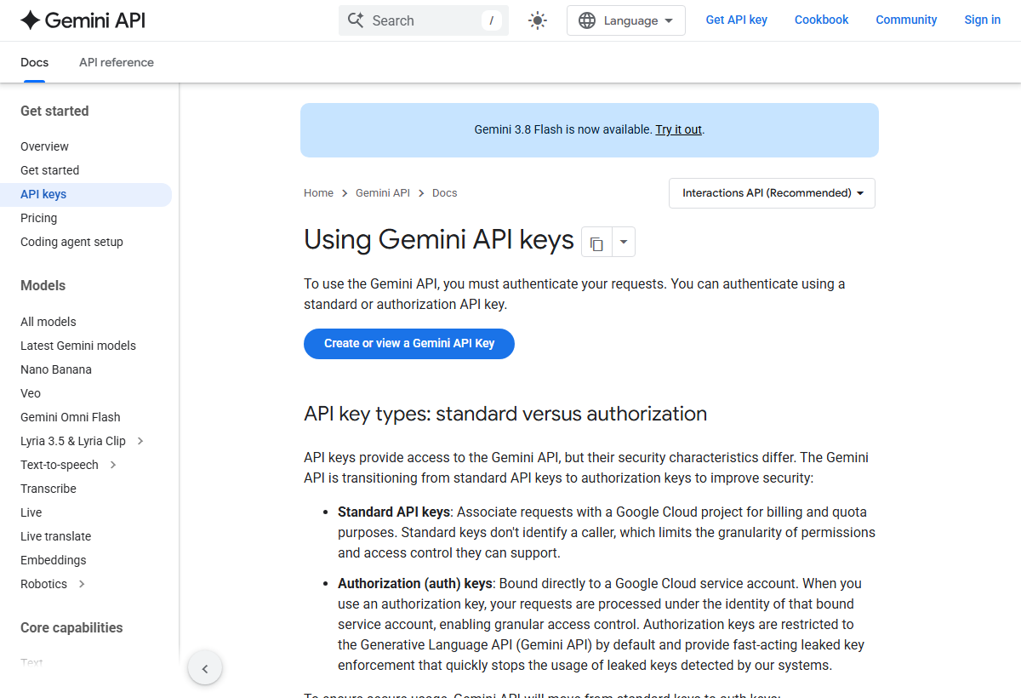Click the globe icon in Language selector

(x=587, y=20)
